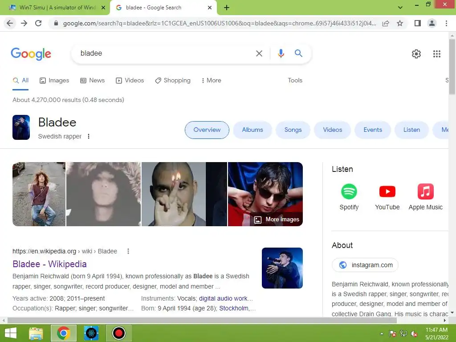Open a new browser tab
This screenshot has width=456, height=342.
tap(227, 8)
